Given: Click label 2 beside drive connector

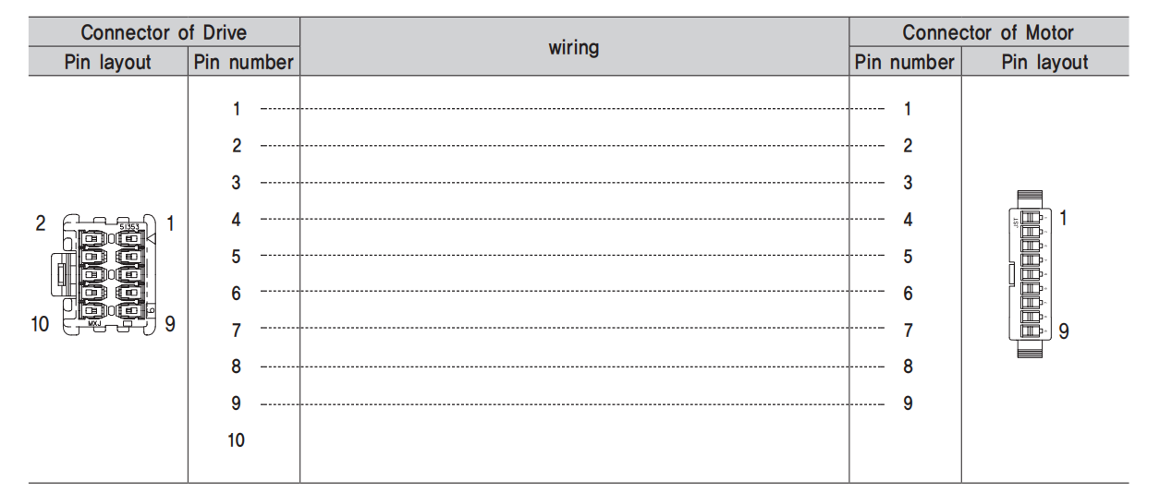Looking at the screenshot, I should click(41, 223).
